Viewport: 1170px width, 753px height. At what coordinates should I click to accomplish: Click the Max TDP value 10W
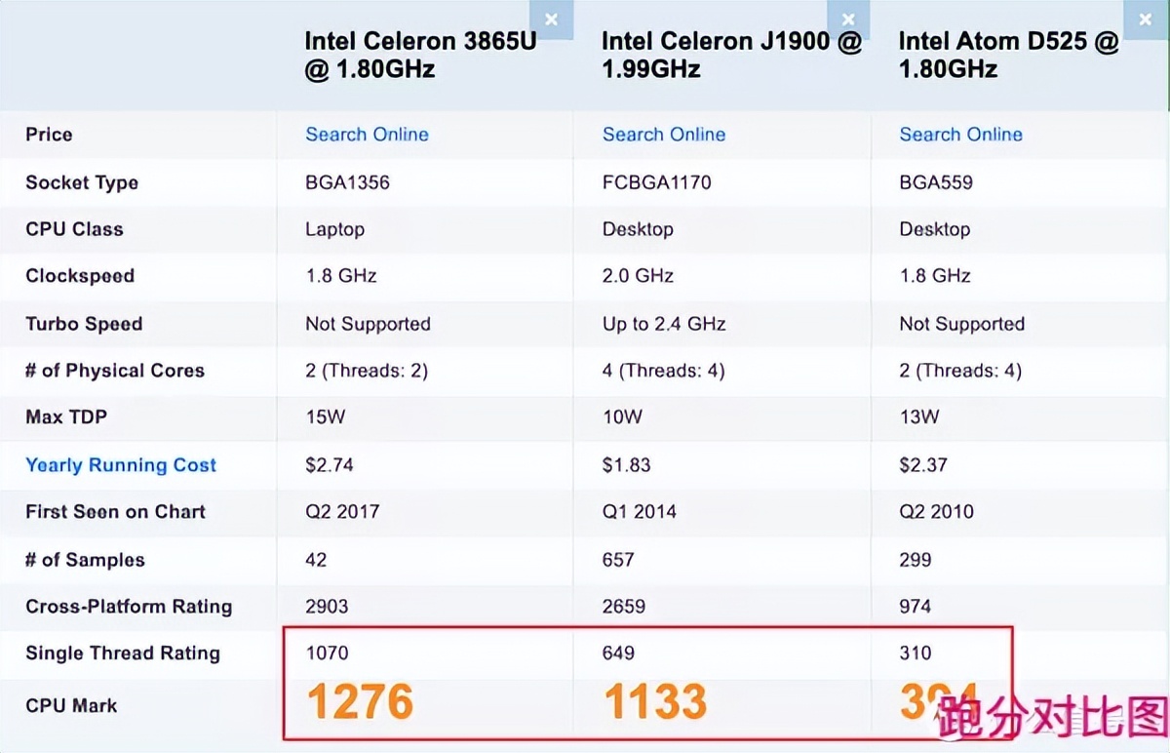622,416
